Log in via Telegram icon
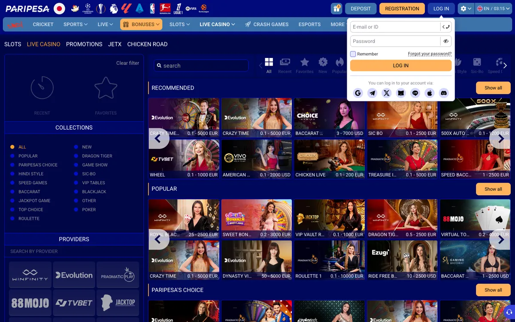The height and width of the screenshot is (322, 515). pyautogui.click(x=373, y=93)
